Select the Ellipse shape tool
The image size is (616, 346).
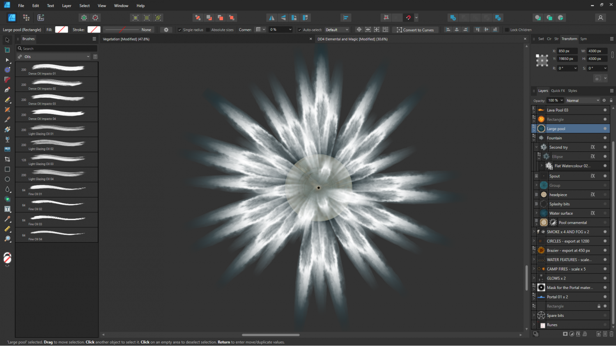pos(7,179)
